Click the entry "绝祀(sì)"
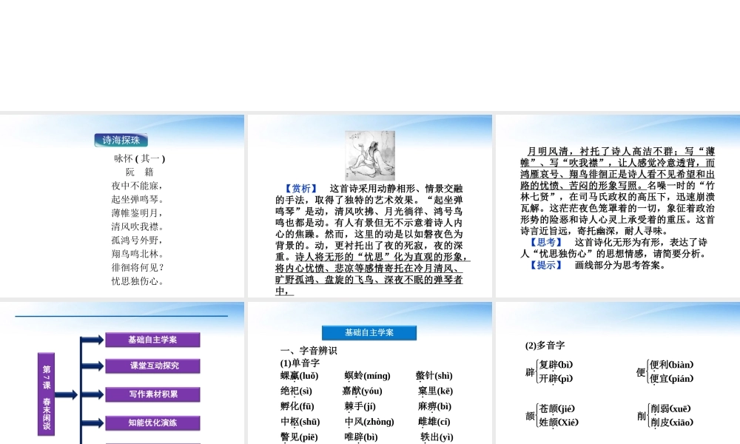740x444 pixels. point(297,391)
